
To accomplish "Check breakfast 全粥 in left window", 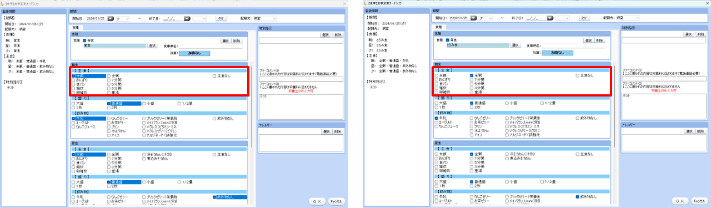I will [109, 75].
